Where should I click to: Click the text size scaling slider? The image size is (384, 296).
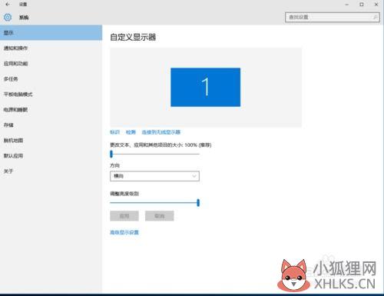154,154
